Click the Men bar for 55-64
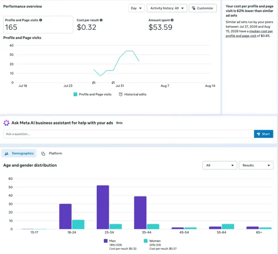This screenshot has height=254, width=278. 215,228
